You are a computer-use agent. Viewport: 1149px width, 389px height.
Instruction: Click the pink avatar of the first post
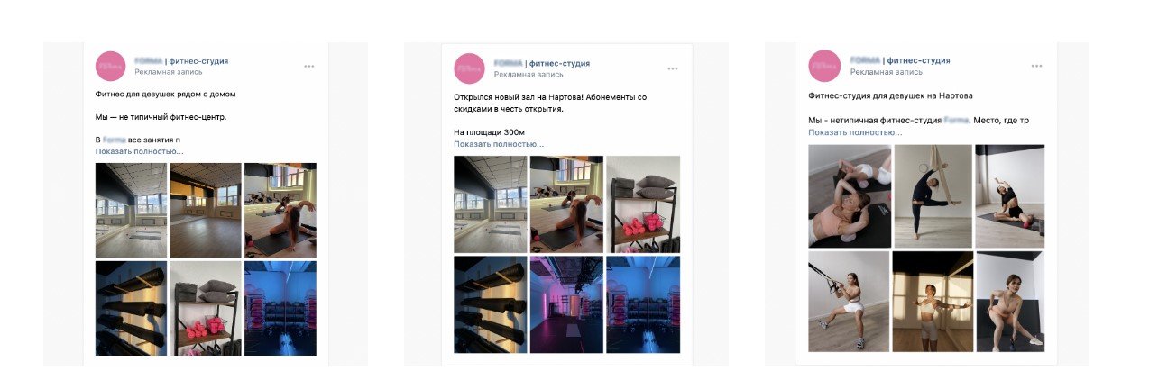tap(111, 67)
